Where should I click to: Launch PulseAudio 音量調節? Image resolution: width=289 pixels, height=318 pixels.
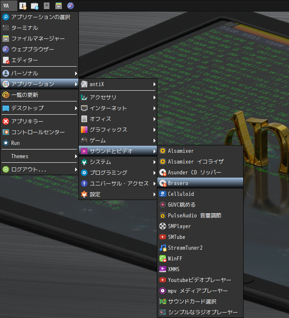[x=200, y=215]
